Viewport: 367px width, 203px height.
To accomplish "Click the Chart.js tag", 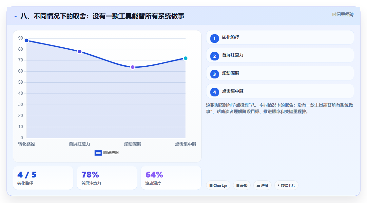I will (x=218, y=185).
